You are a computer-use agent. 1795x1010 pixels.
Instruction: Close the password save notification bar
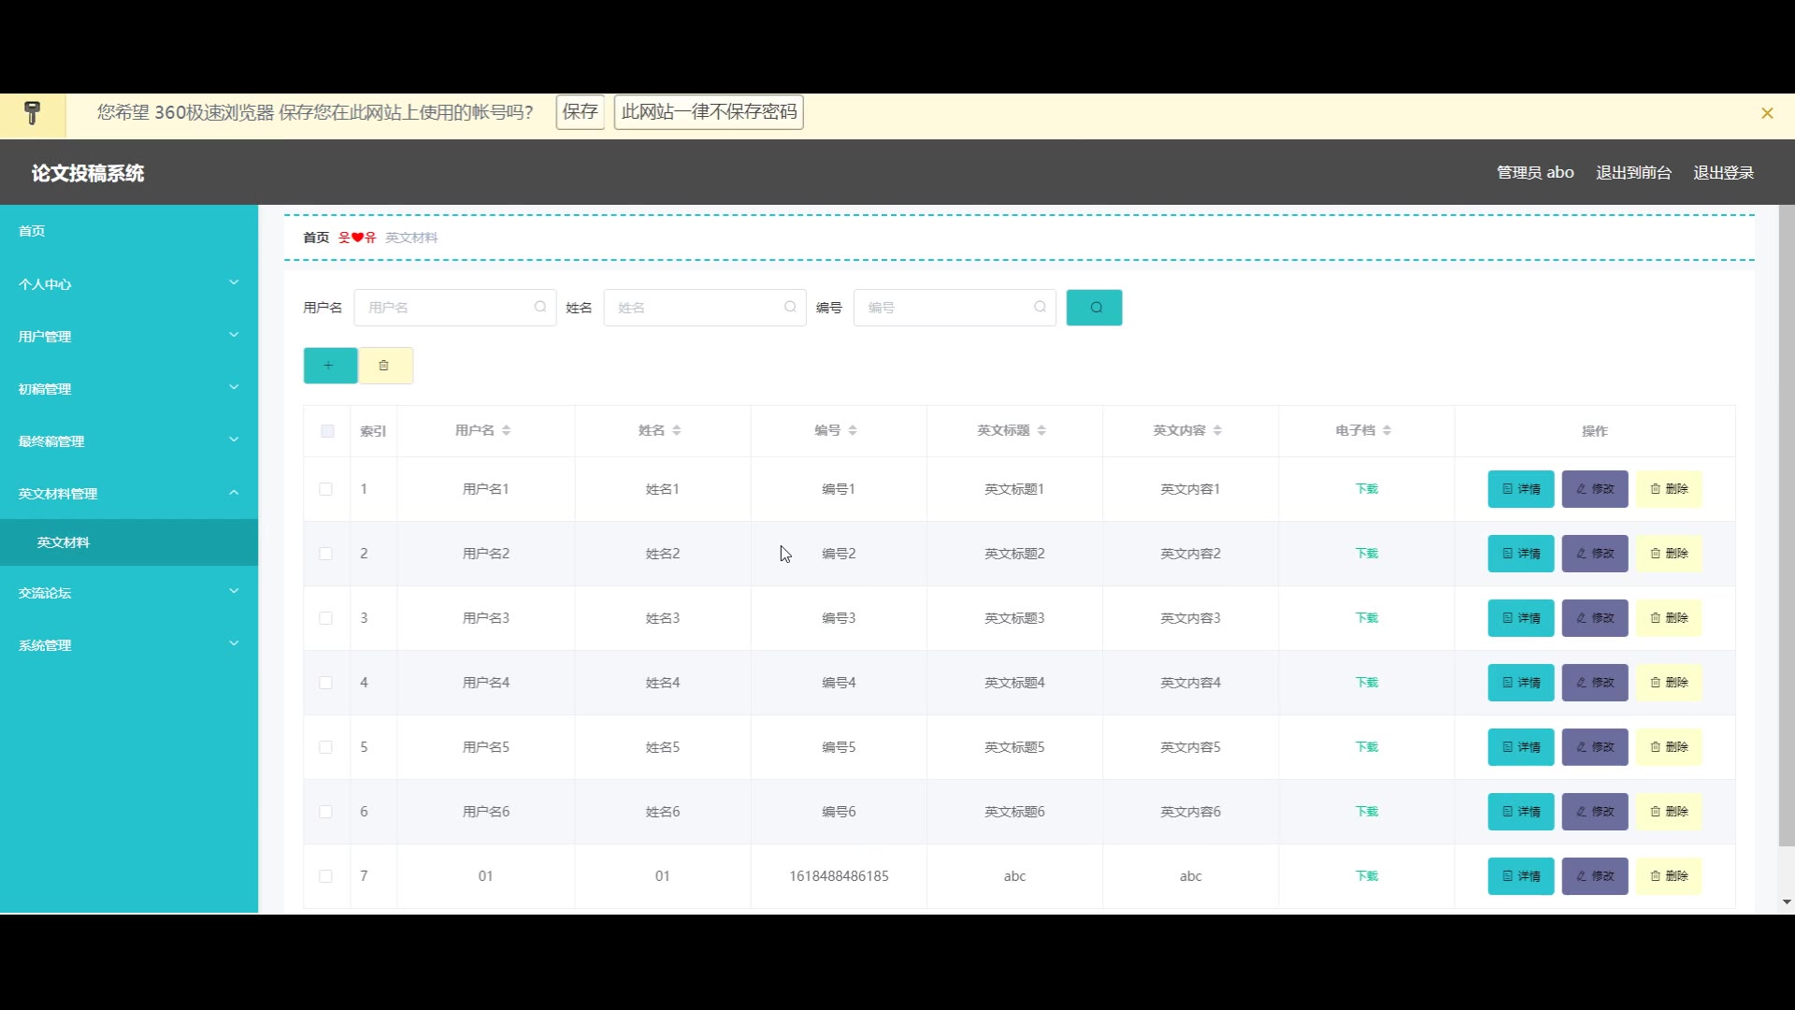point(1766,113)
